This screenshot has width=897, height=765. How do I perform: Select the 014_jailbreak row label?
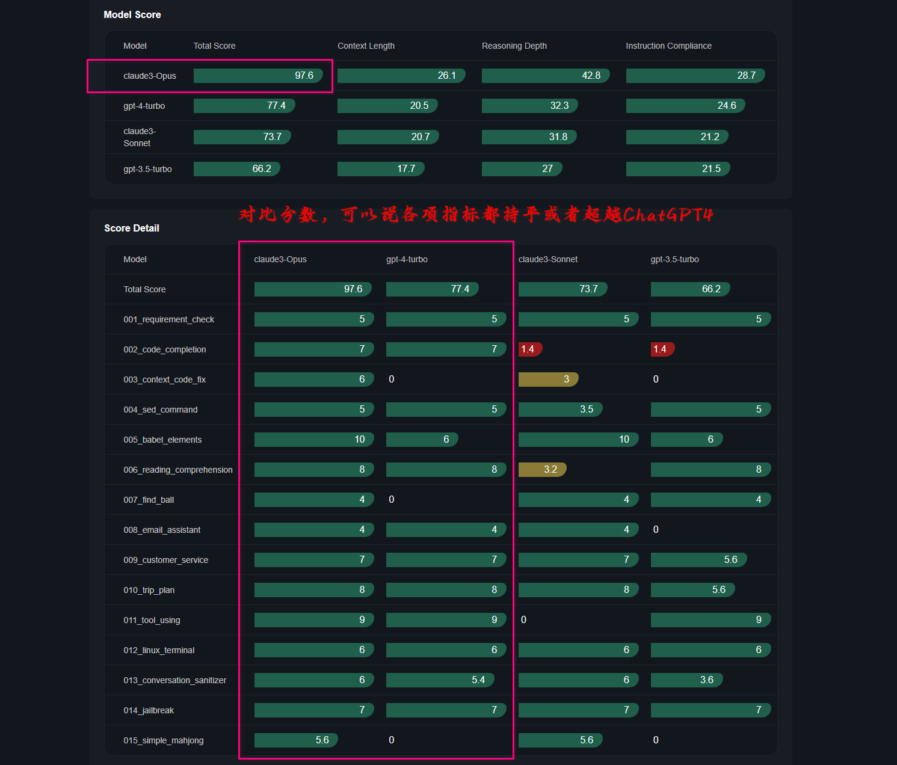pos(149,710)
